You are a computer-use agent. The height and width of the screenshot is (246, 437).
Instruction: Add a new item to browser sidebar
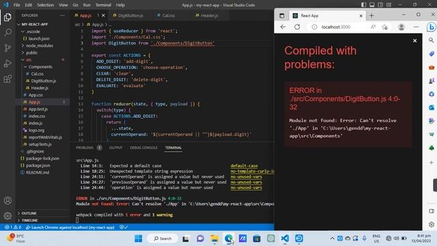[432, 163]
